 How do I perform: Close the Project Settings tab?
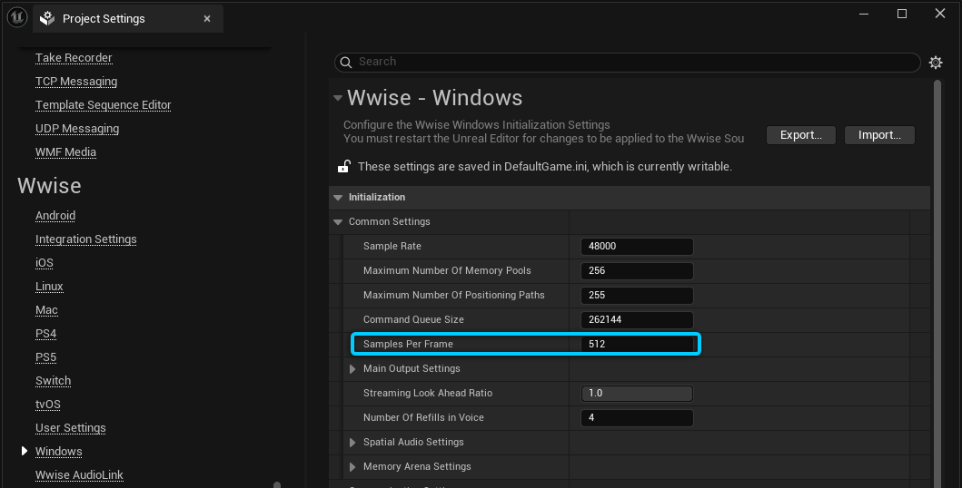(207, 19)
